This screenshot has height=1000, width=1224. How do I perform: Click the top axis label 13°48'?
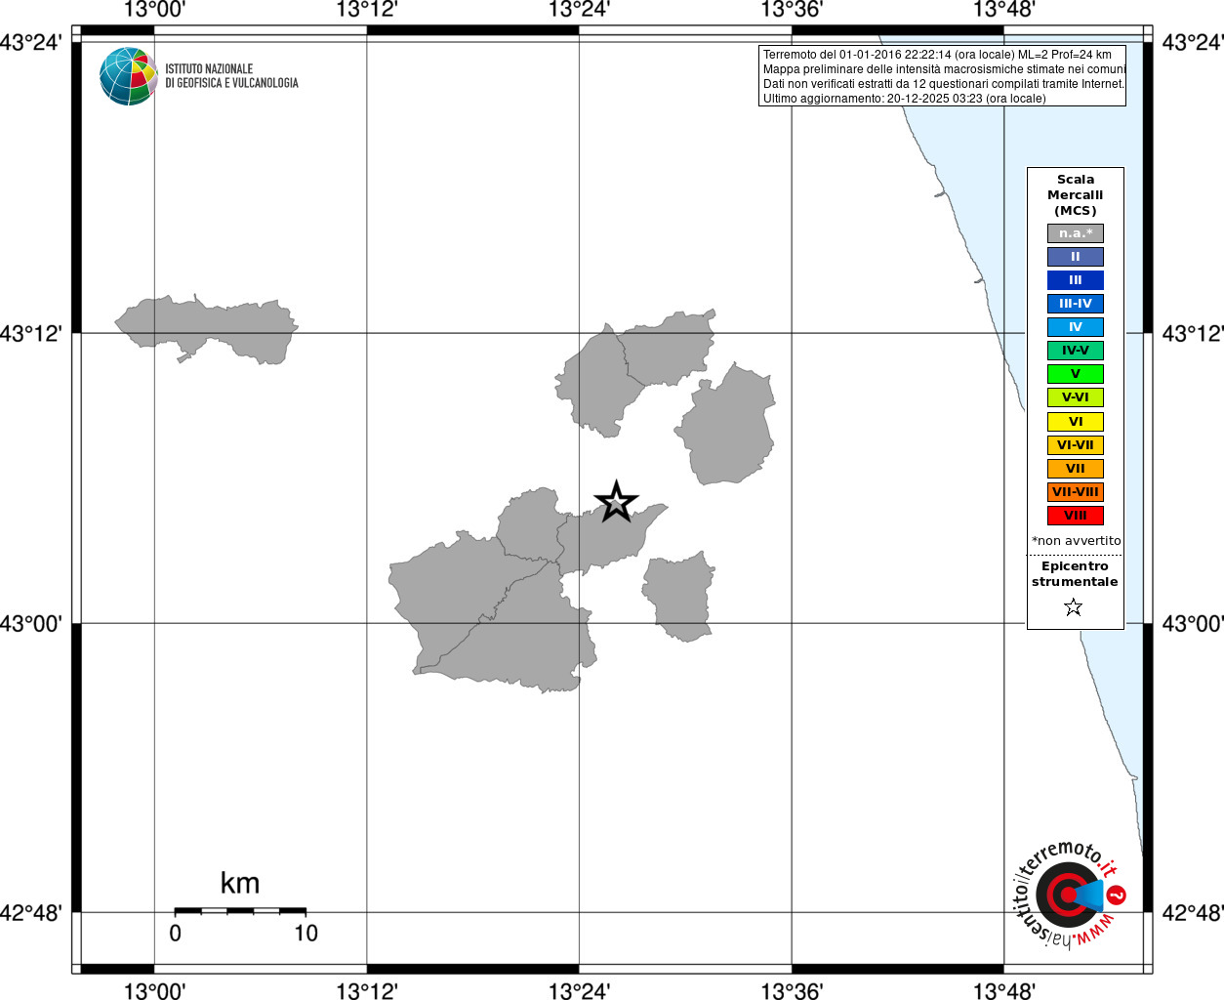(x=1004, y=10)
